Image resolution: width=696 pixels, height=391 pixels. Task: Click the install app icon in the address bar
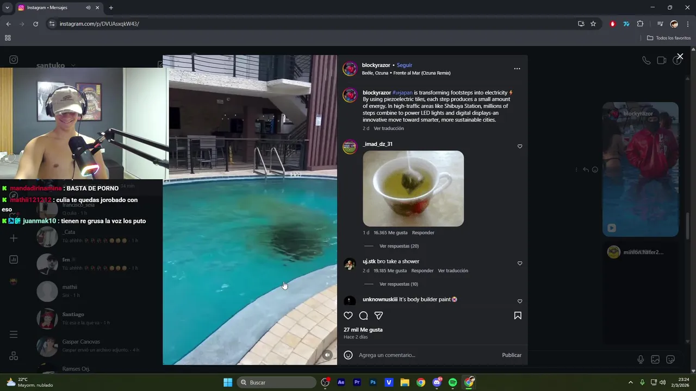tap(581, 24)
